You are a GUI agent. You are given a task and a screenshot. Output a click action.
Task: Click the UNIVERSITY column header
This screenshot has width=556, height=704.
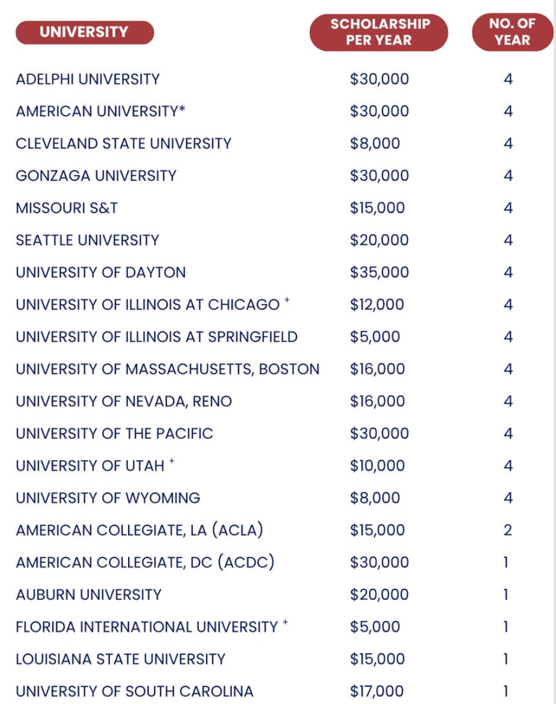click(x=84, y=32)
